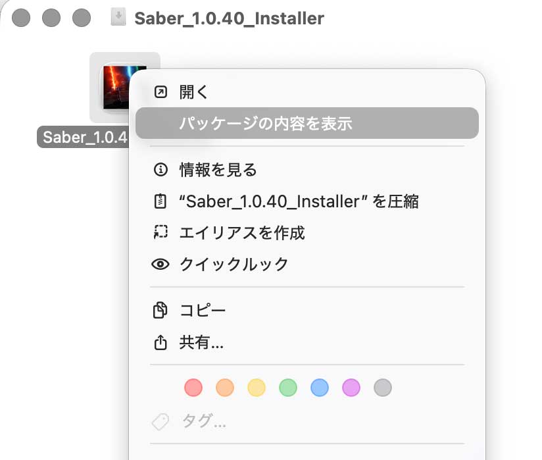The image size is (542, 460).
Task: Click the copy icon next to コピー
Action: [x=160, y=309]
